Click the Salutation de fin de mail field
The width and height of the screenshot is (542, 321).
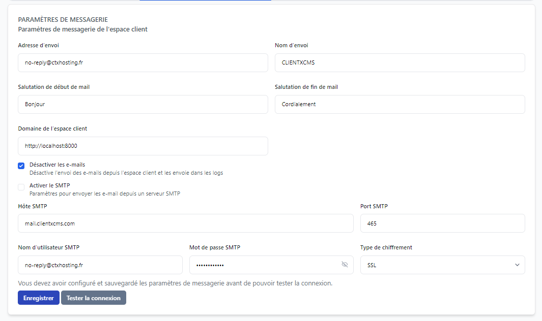tap(400, 105)
